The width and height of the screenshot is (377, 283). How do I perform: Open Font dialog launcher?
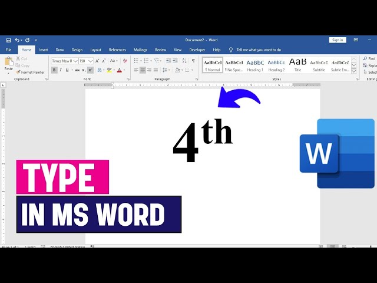(x=128, y=79)
